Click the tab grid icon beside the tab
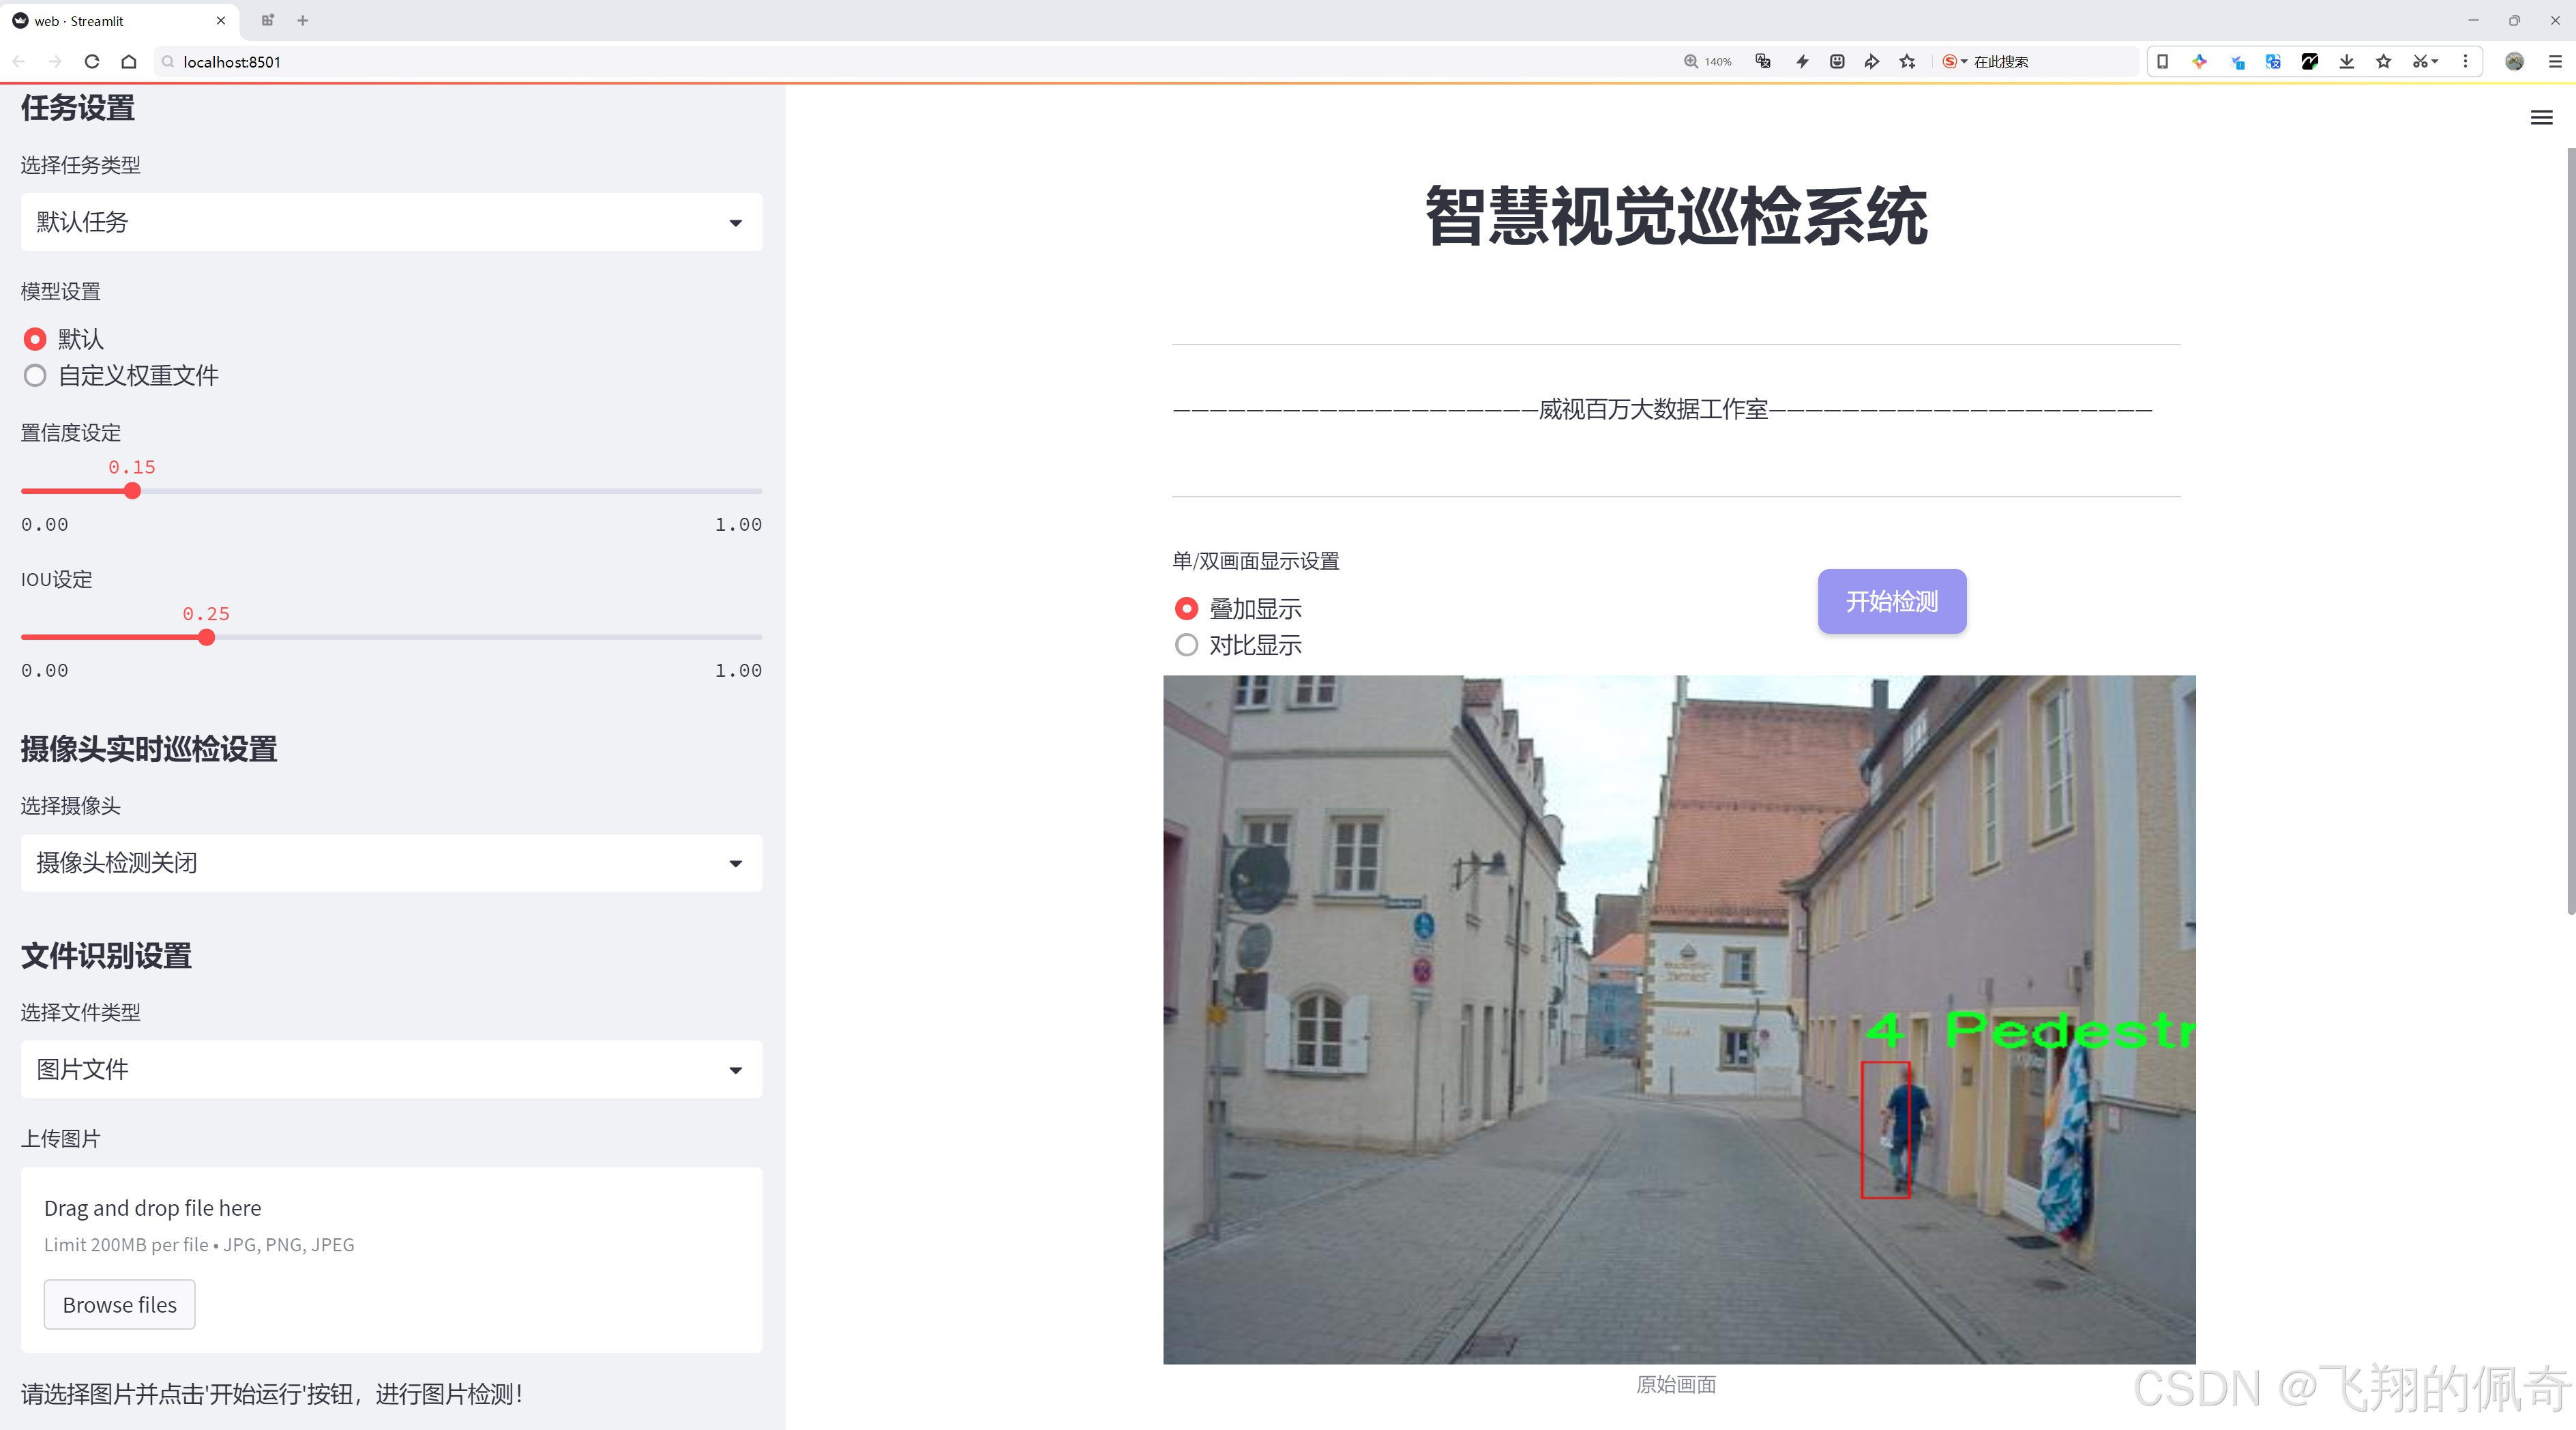 pos(267,20)
